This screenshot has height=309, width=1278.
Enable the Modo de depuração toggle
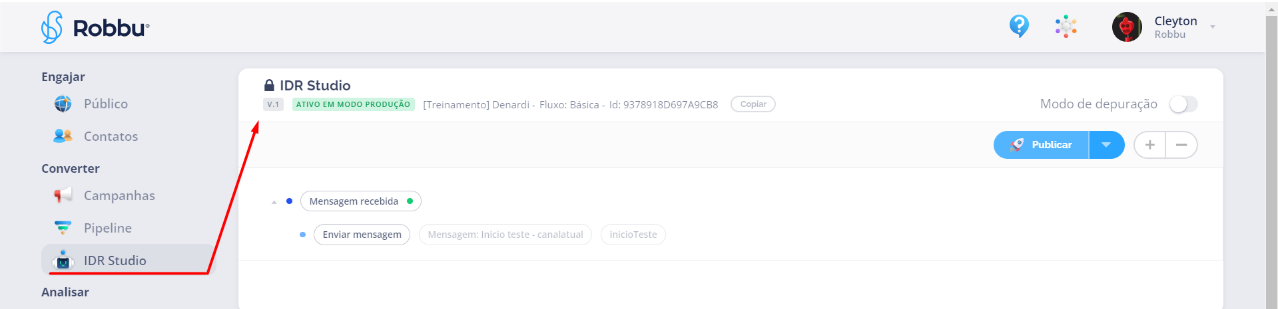coord(1183,104)
